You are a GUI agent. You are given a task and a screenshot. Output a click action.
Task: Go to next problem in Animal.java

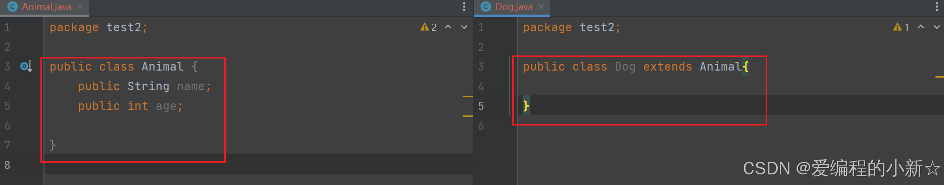click(464, 27)
